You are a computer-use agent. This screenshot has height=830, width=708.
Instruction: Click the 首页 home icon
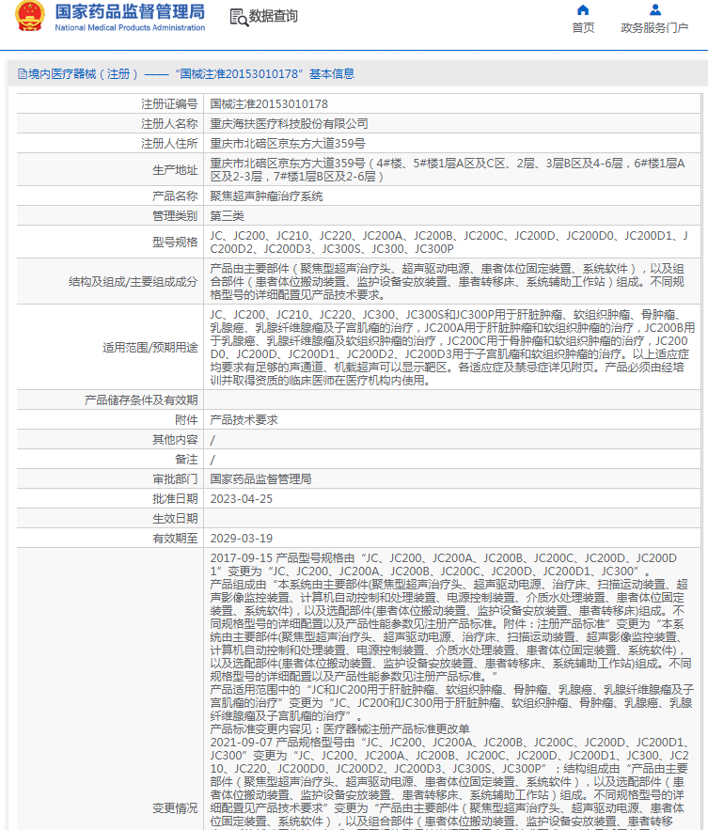coord(583,10)
